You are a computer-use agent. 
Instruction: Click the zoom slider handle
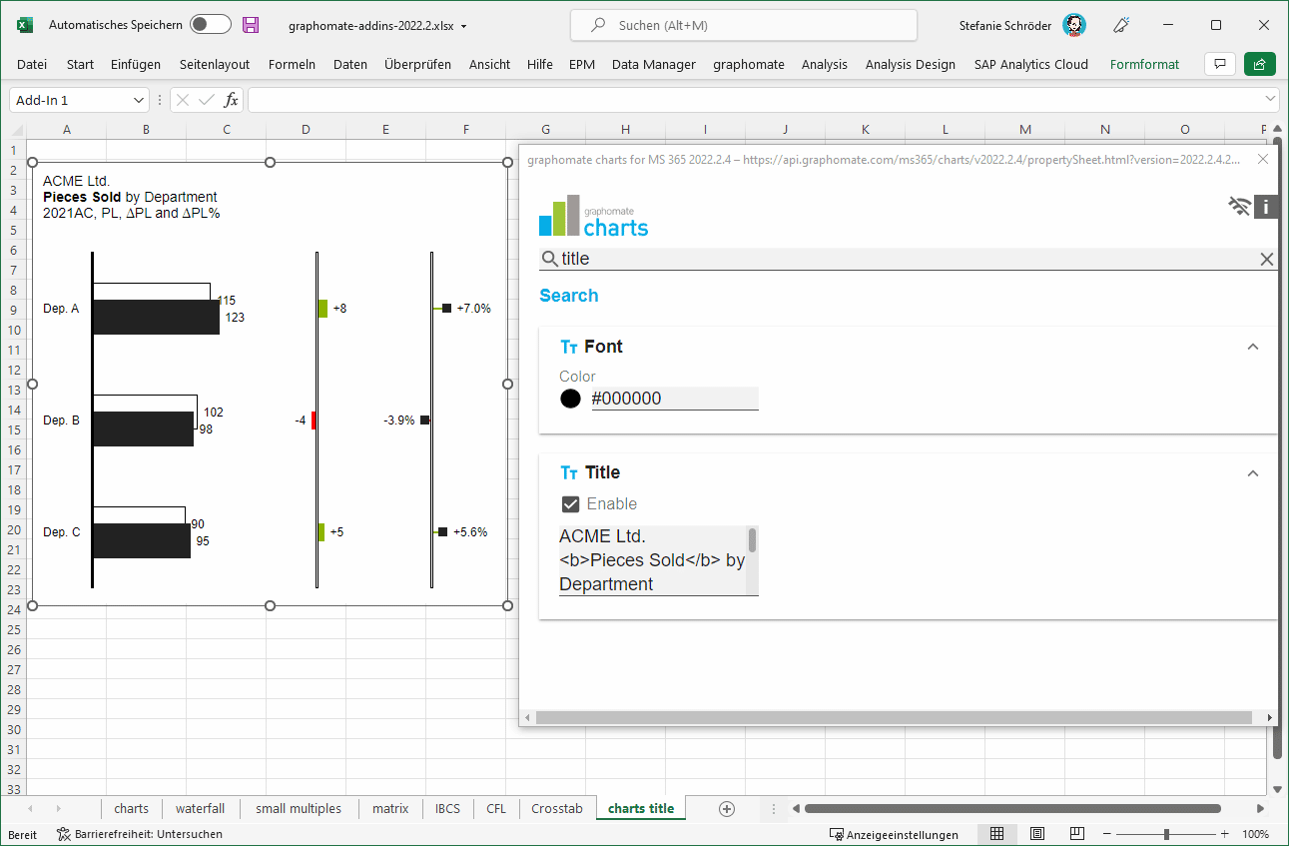coord(1166,834)
